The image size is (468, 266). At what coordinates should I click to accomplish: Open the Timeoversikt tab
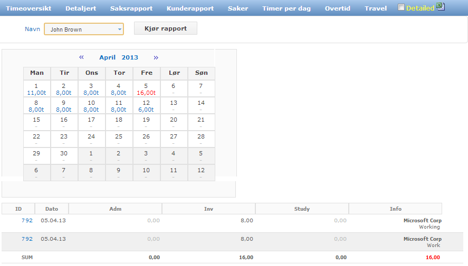(28, 8)
